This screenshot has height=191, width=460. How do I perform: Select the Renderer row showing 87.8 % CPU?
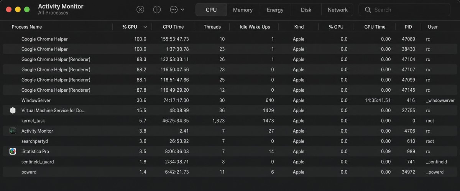230,90
